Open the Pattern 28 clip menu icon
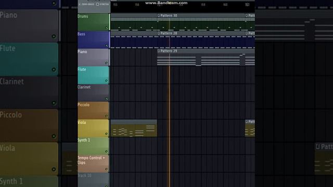Screen dimensions: 333x187 159,33
